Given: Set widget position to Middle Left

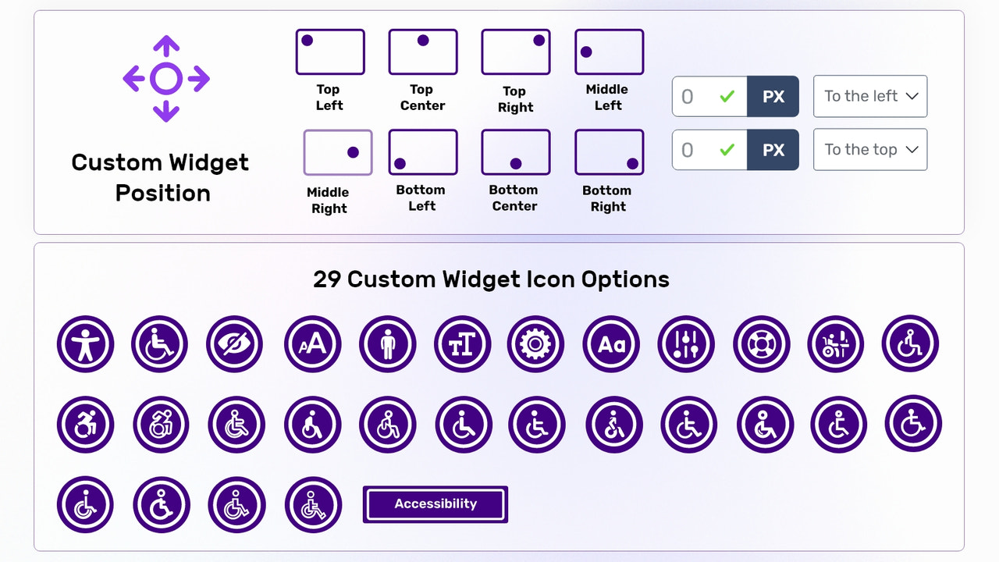Looking at the screenshot, I should pos(609,52).
